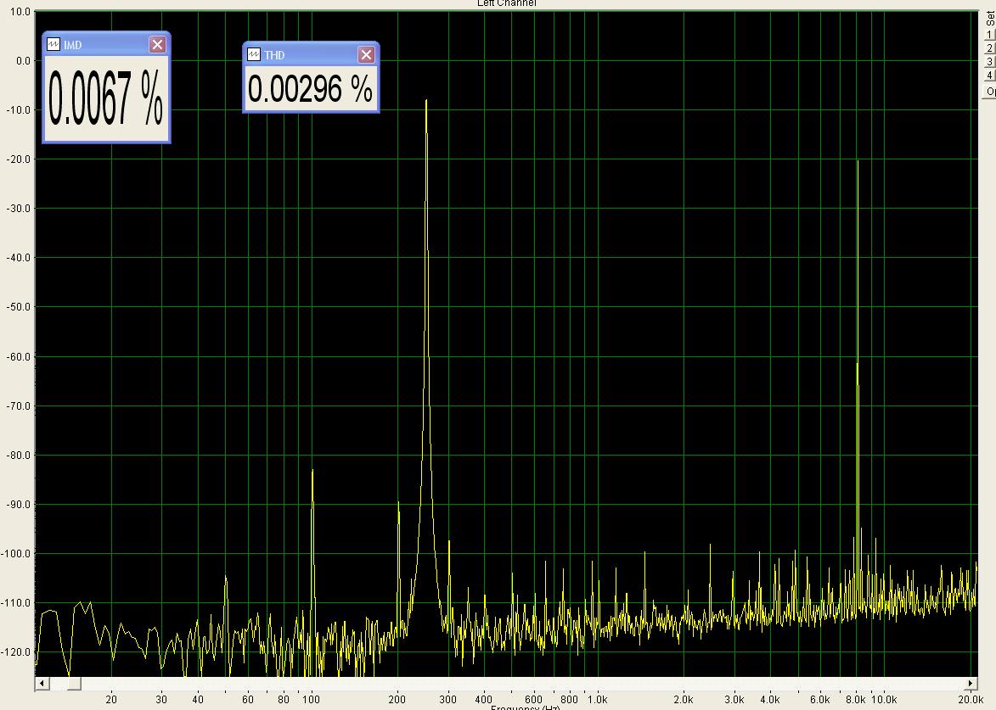
Task: Recall display Set 3
Action: (990, 62)
